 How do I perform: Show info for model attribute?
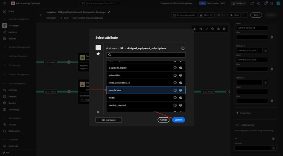tap(175, 98)
